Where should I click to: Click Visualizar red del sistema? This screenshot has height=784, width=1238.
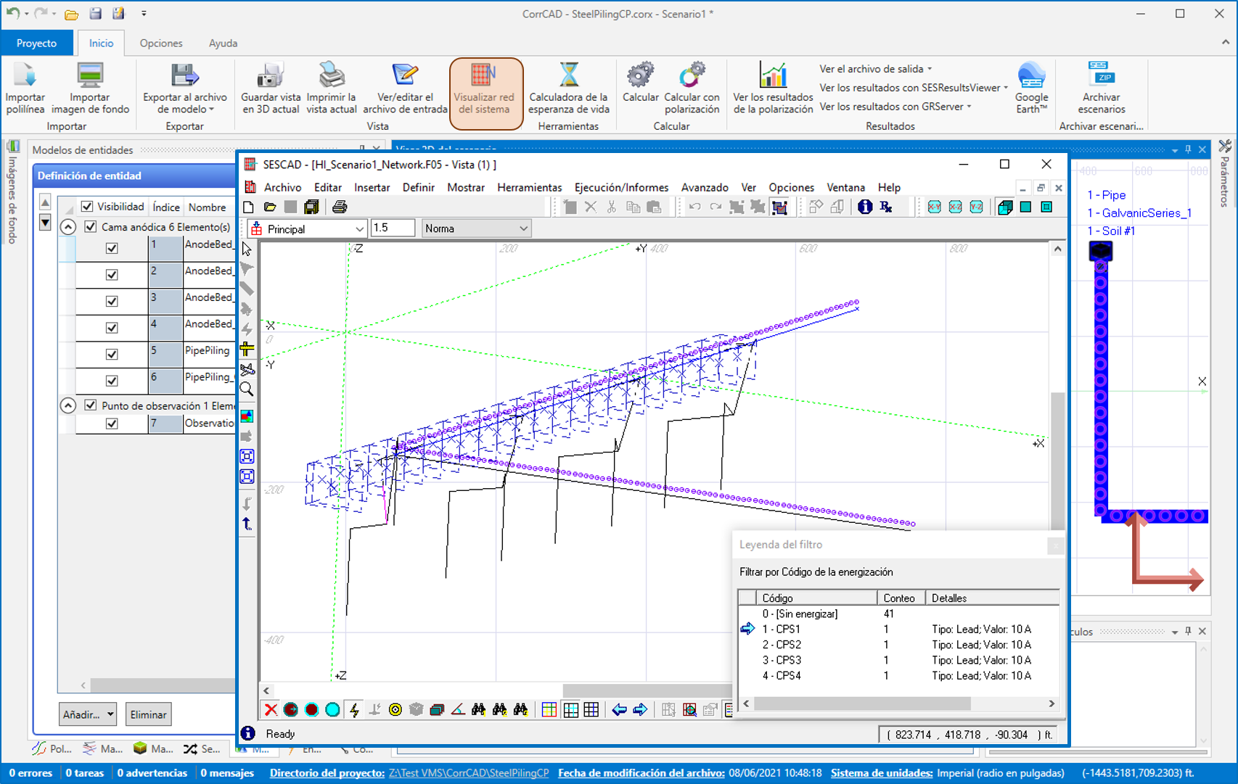[485, 94]
